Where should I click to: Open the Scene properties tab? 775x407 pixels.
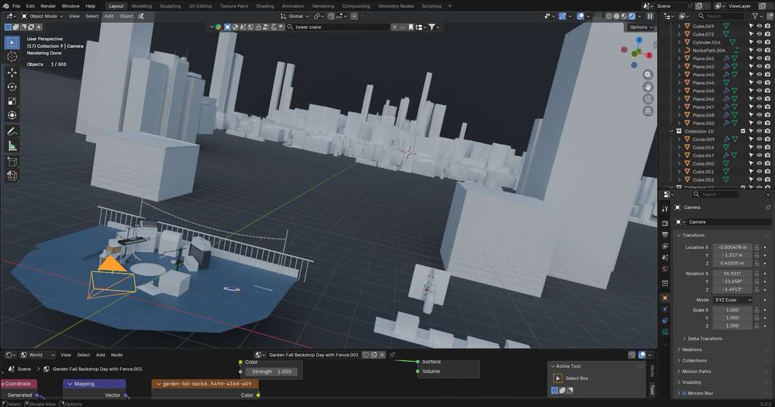coord(665,258)
